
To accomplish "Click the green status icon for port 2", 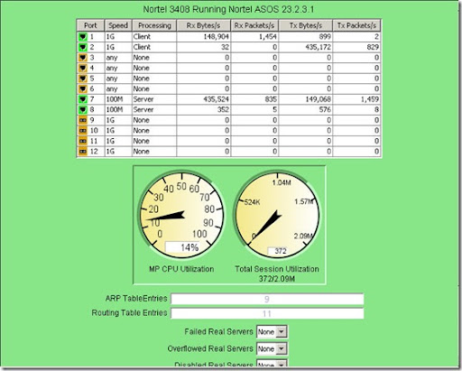I will (83, 47).
